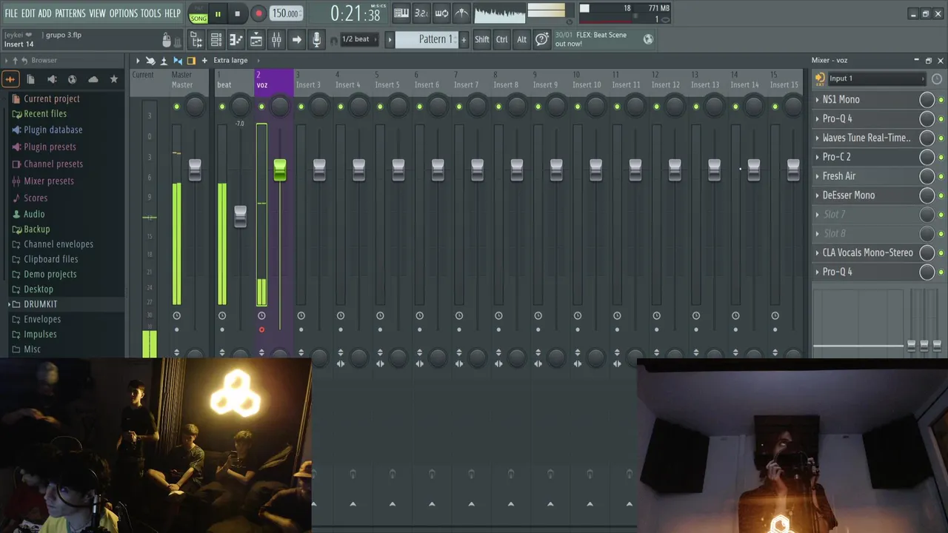The height and width of the screenshot is (533, 948).
Task: Click the microphone recording icon in toolbar
Action: 317,39
